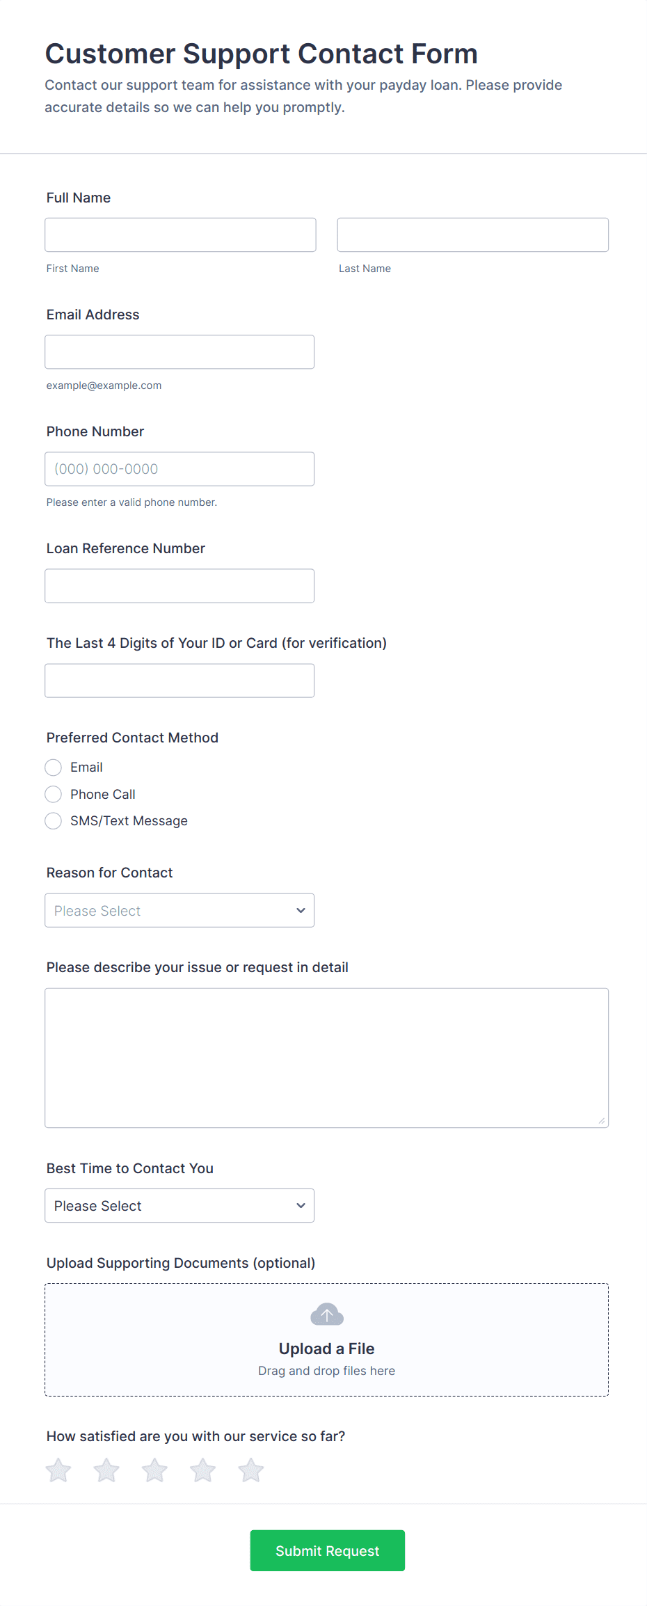Choose the fourth star rating
The height and width of the screenshot is (1606, 647).
203,1470
